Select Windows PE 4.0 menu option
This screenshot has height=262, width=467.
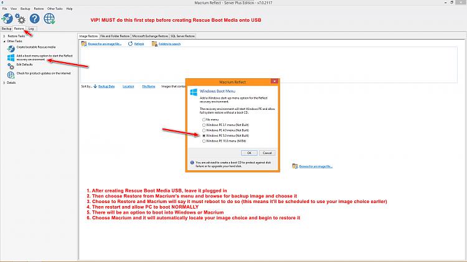(204, 130)
